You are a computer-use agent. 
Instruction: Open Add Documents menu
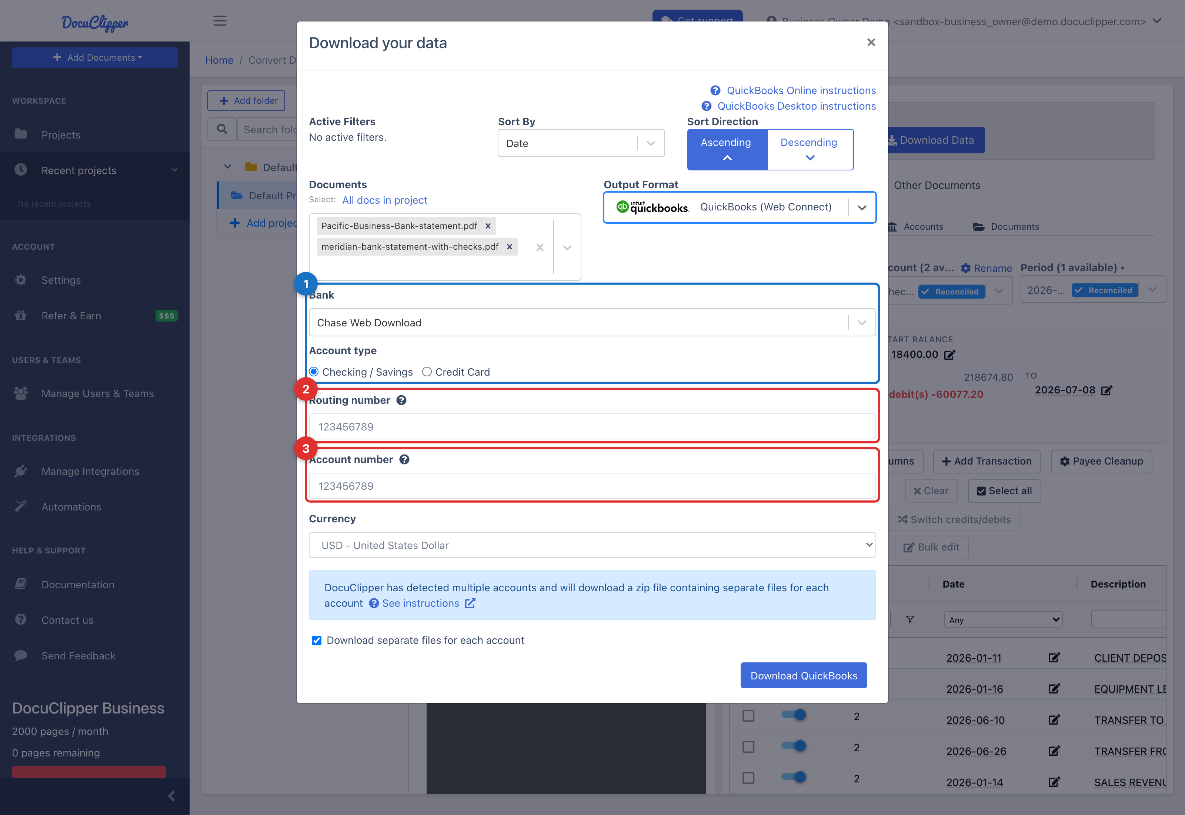pyautogui.click(x=95, y=58)
